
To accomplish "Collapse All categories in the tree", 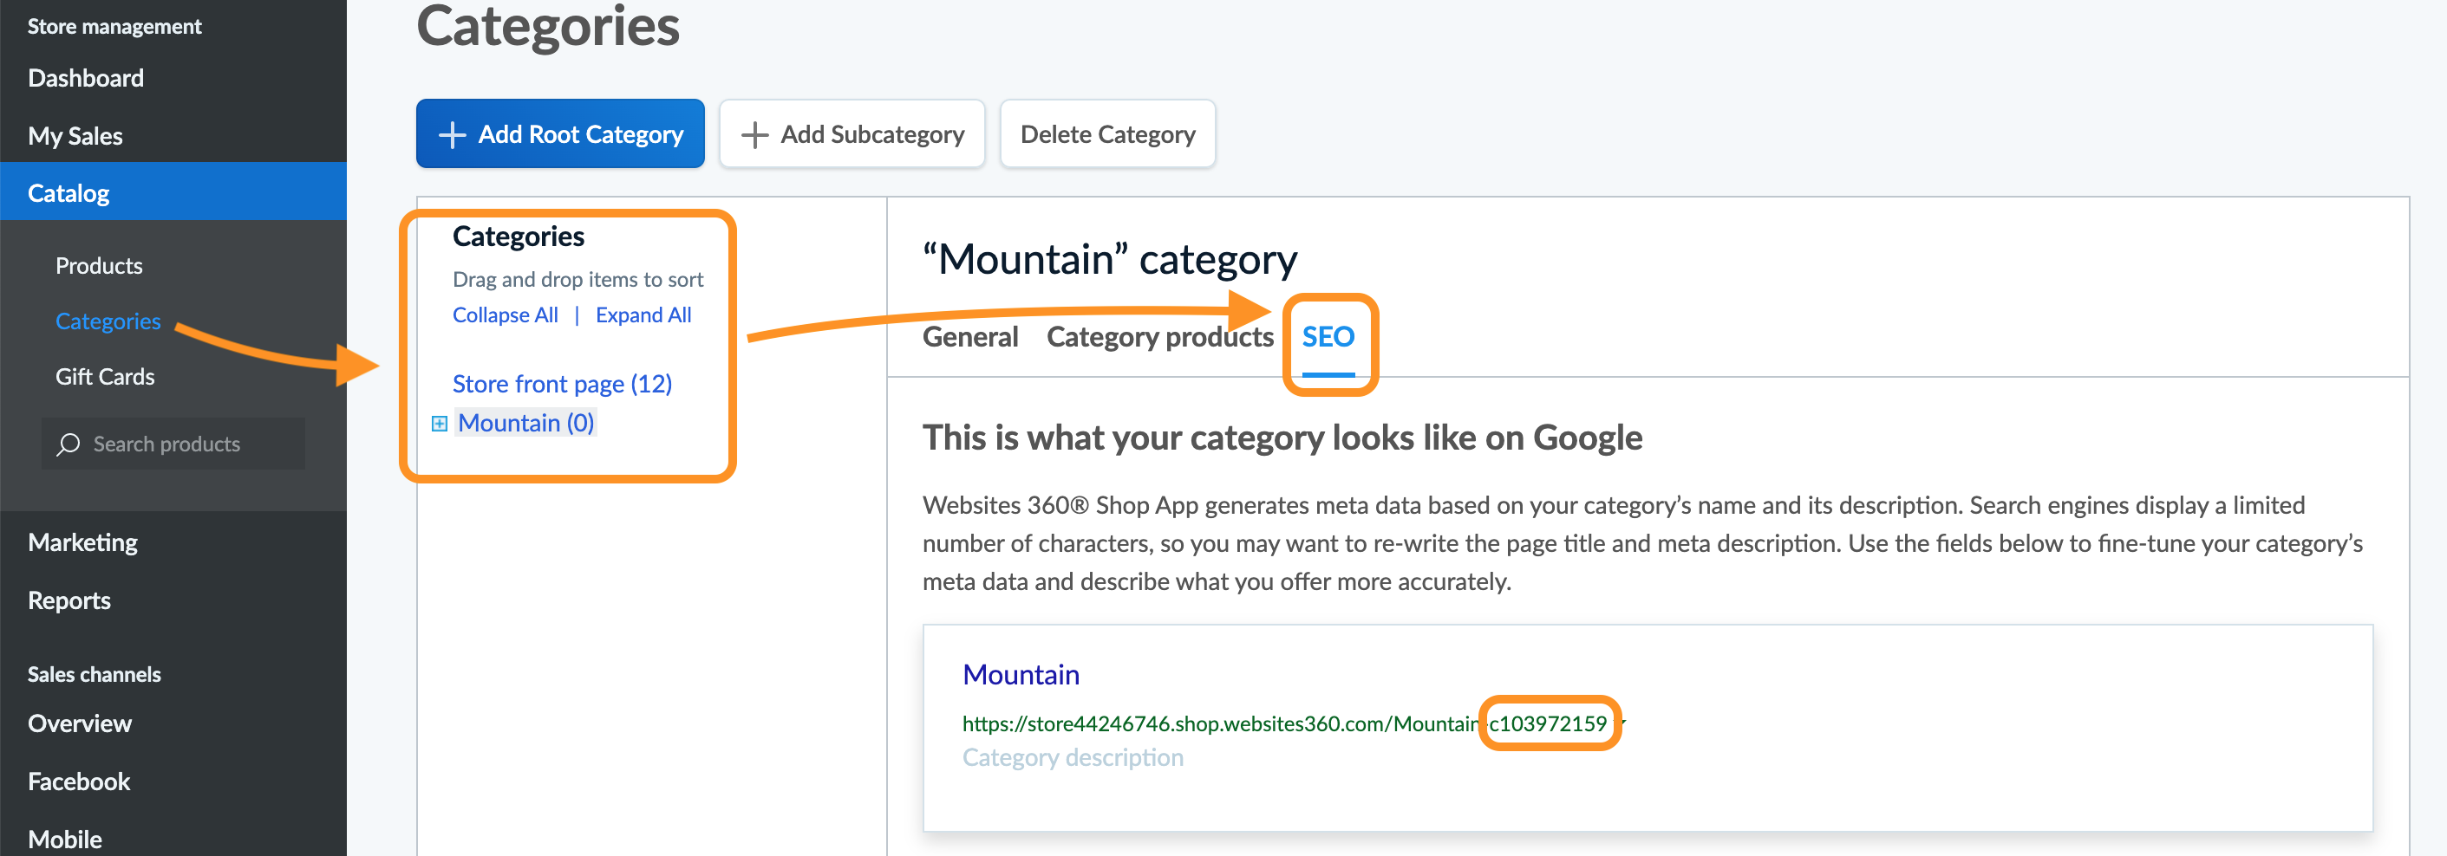I will [x=505, y=315].
